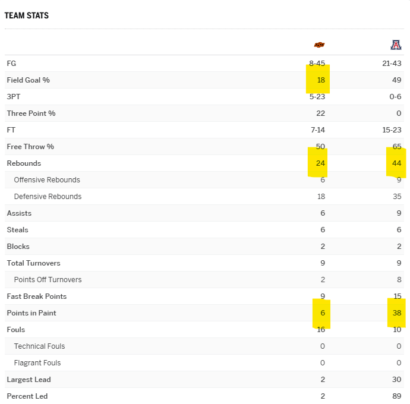The height and width of the screenshot is (404, 410).
Task: Select the Total Turnovers row label
Action: click(33, 263)
